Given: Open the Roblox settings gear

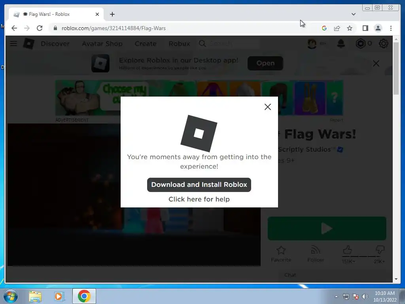Looking at the screenshot, I should tap(383, 44).
